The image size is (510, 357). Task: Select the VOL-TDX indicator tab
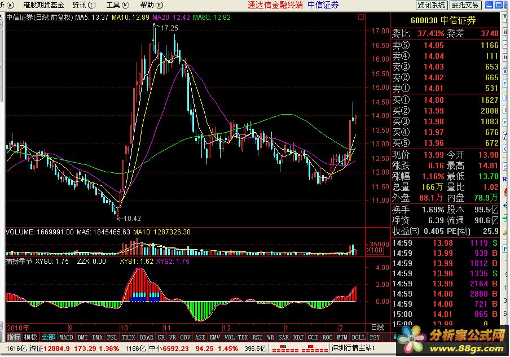(x=236, y=337)
